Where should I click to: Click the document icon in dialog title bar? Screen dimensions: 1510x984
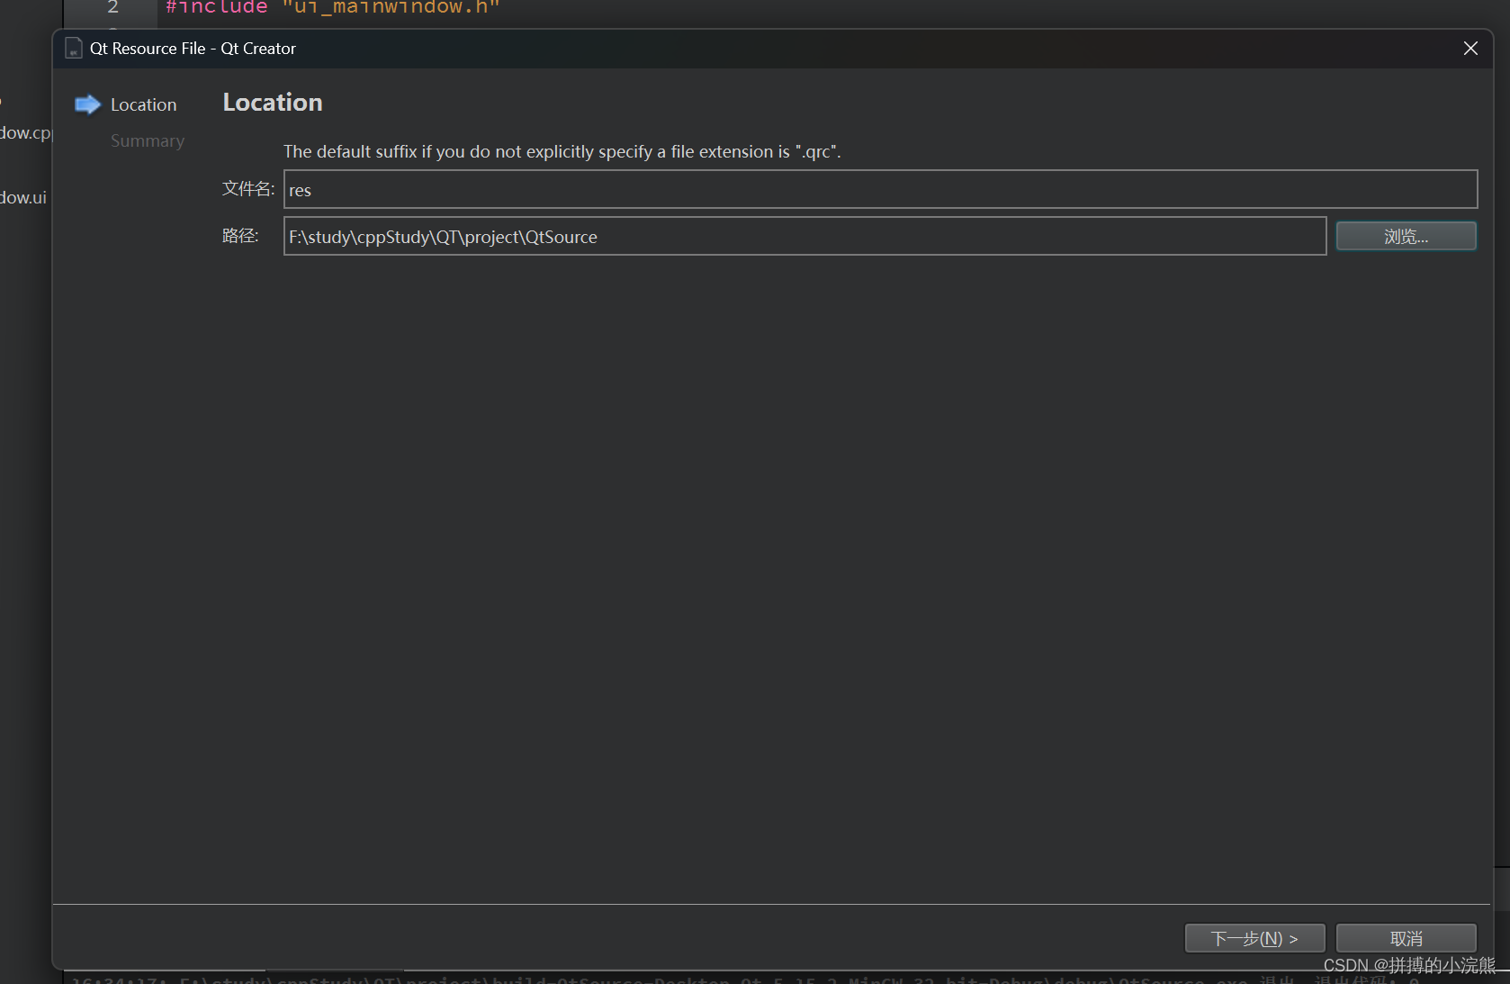tap(74, 49)
